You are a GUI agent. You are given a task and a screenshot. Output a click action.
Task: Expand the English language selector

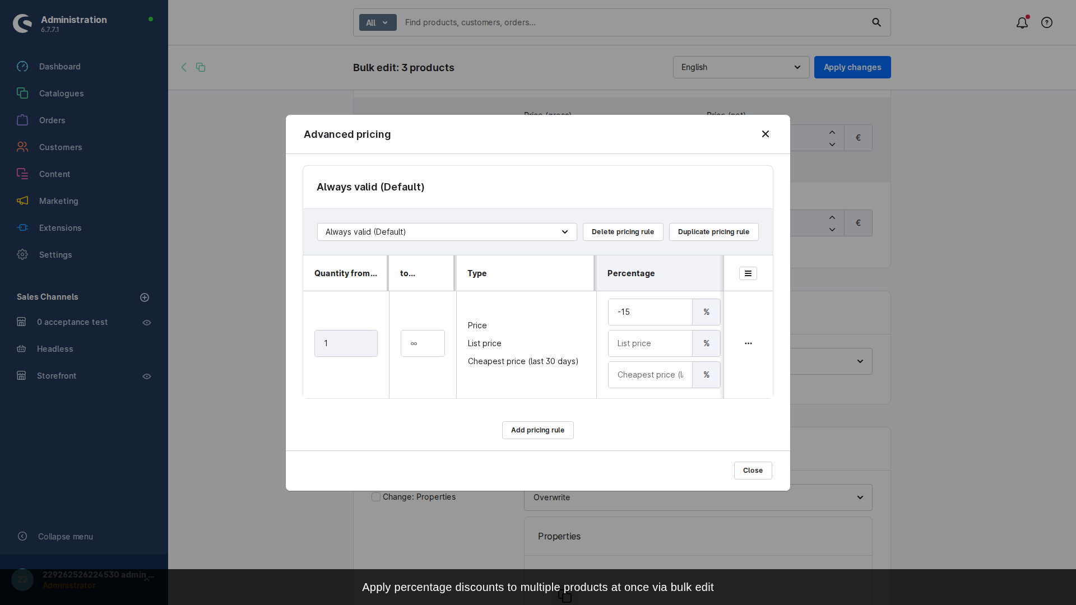pyautogui.click(x=740, y=67)
